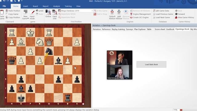This screenshot has width=197, height=111.
Task: Click Copy Position in Clipboard group
Action: (13, 17)
